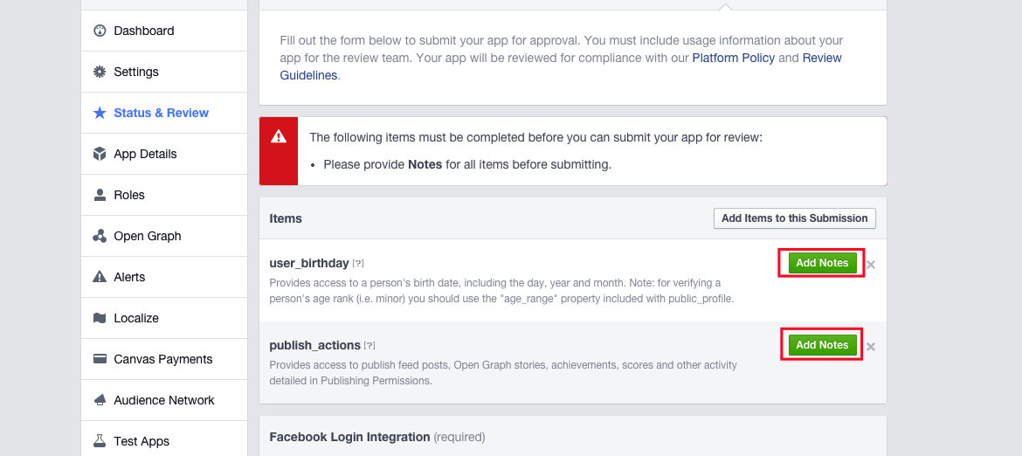Screen dimensions: 1022x456
Task: Open the Review Guidelines link
Action: (x=561, y=66)
